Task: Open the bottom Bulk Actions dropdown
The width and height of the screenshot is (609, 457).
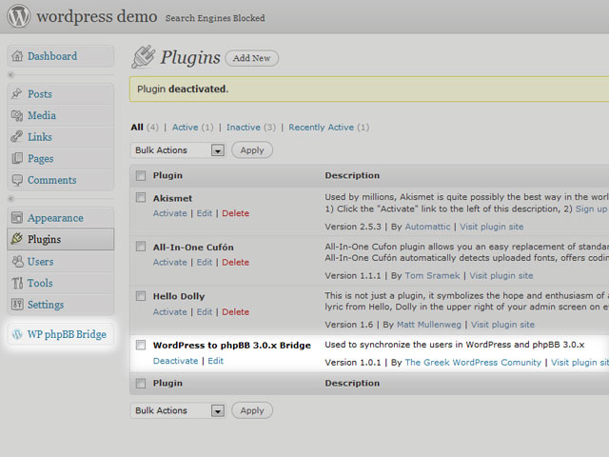Action: (178, 410)
